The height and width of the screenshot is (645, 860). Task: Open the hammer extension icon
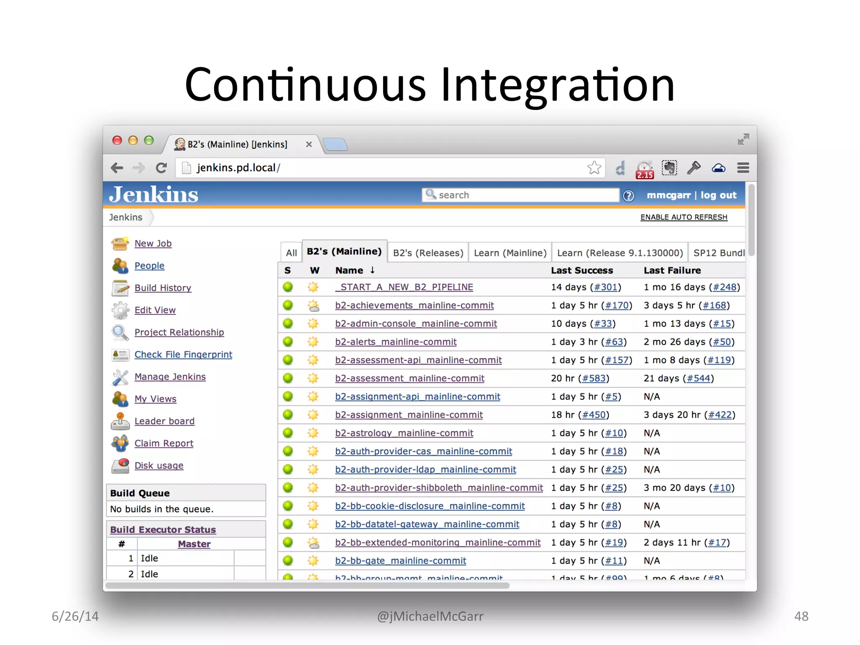694,168
